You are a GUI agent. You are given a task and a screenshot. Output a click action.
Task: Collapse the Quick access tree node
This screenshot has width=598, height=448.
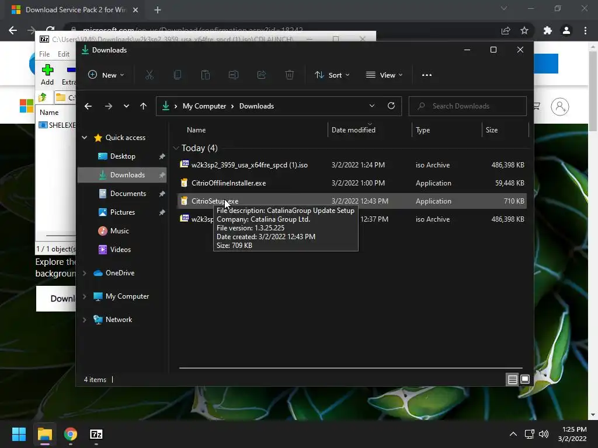(x=84, y=138)
